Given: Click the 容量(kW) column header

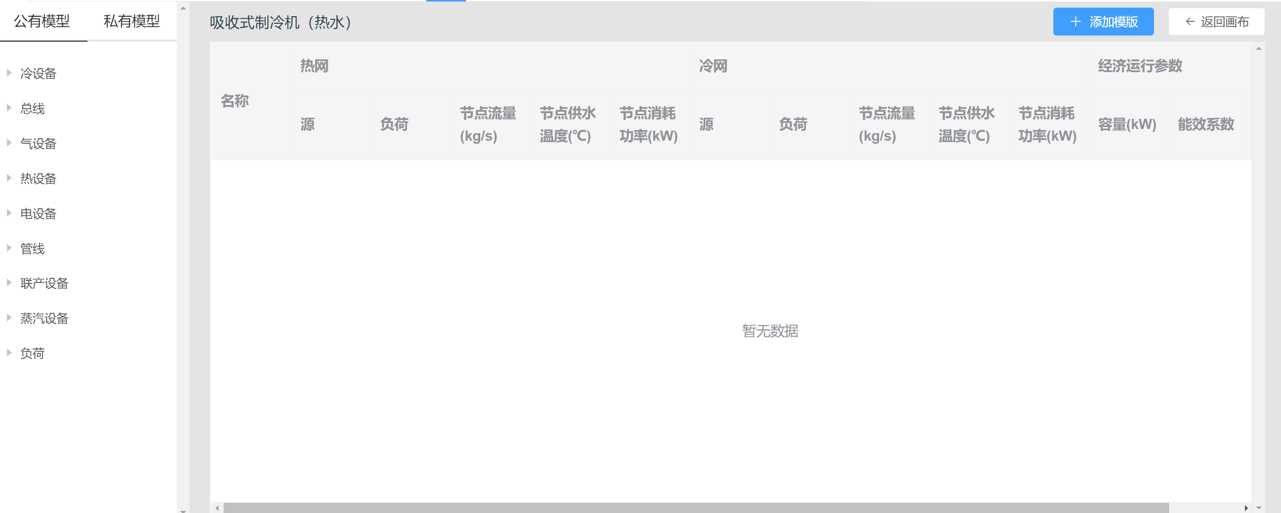Looking at the screenshot, I should 1127,124.
